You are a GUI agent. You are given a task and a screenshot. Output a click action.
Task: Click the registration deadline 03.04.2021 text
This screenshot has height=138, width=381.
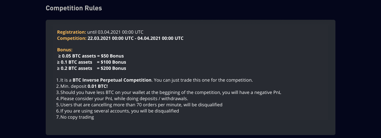(115, 32)
